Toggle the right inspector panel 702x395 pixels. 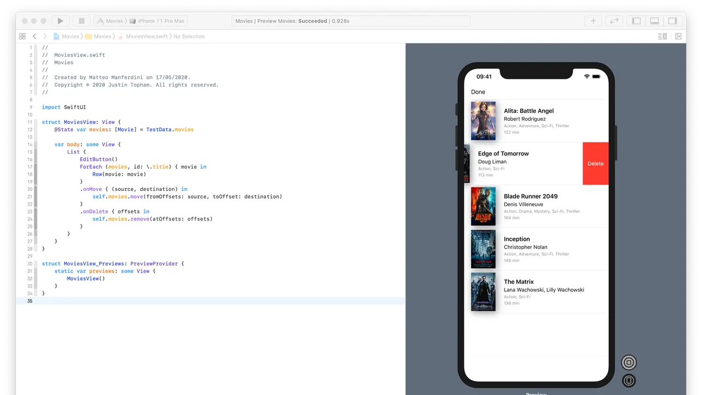pyautogui.click(x=672, y=21)
